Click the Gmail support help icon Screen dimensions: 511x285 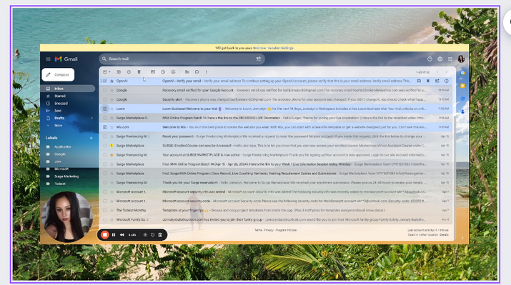coord(430,59)
